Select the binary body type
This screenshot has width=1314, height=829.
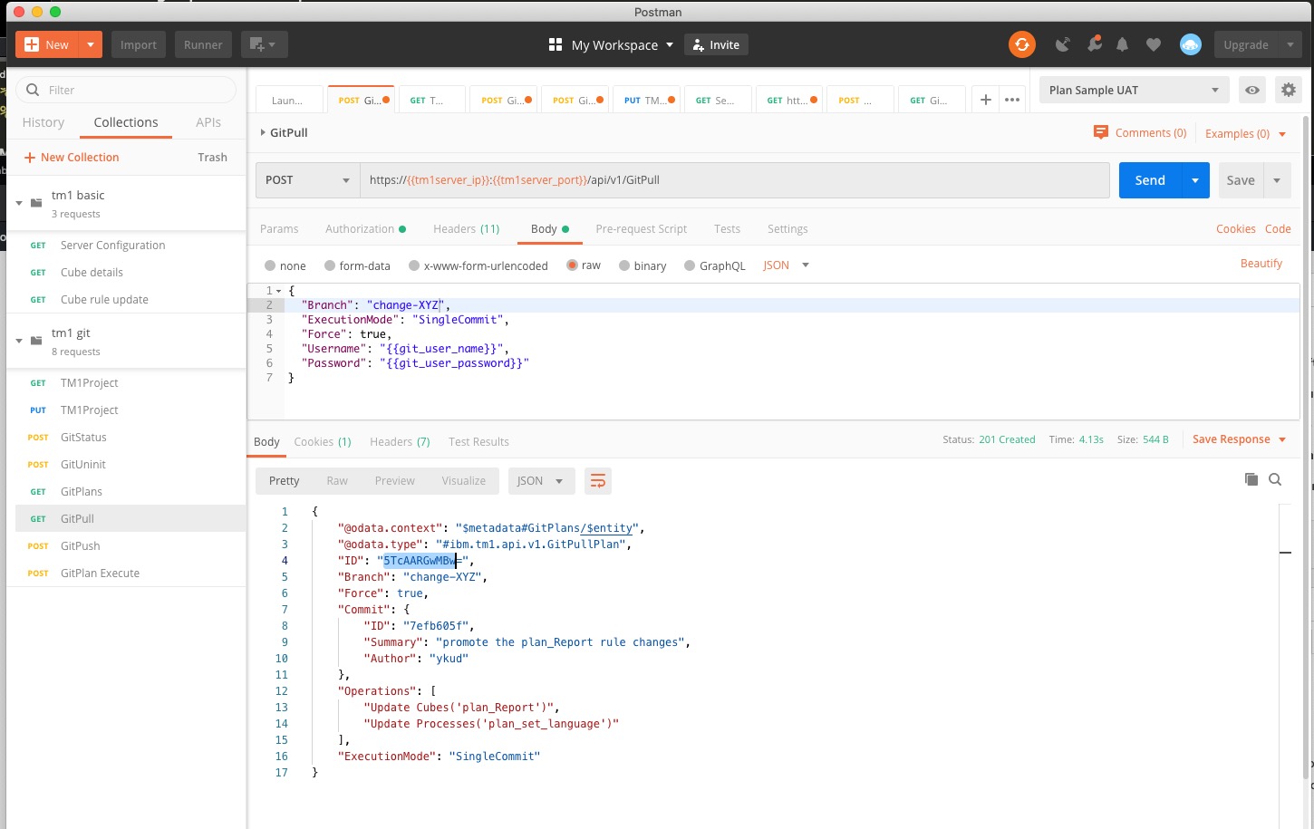624,265
